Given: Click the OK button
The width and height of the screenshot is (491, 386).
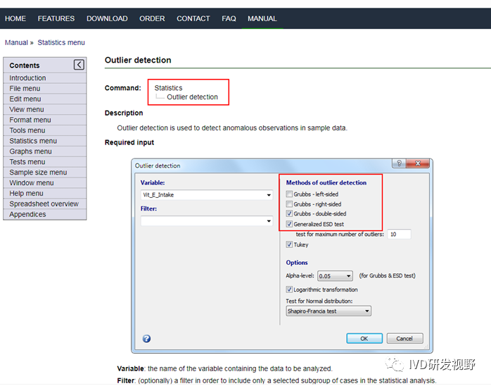Looking at the screenshot, I should (x=364, y=338).
